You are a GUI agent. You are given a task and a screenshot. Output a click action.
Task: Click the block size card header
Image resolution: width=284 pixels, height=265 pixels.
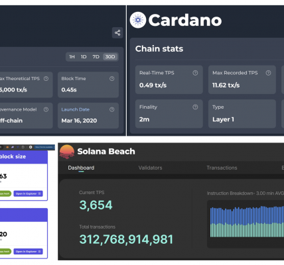click(x=24, y=157)
